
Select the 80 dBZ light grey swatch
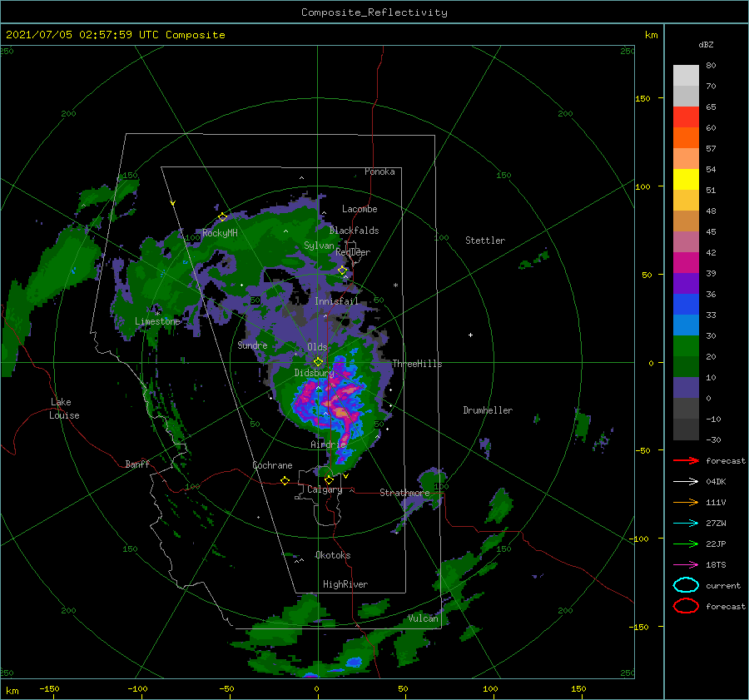point(686,76)
